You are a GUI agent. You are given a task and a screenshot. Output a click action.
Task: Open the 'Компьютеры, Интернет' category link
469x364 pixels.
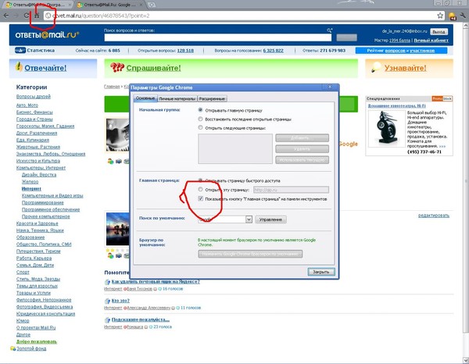point(41,168)
